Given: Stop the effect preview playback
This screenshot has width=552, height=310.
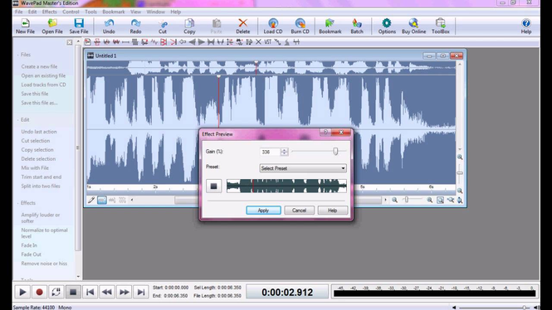Looking at the screenshot, I should 213,186.
